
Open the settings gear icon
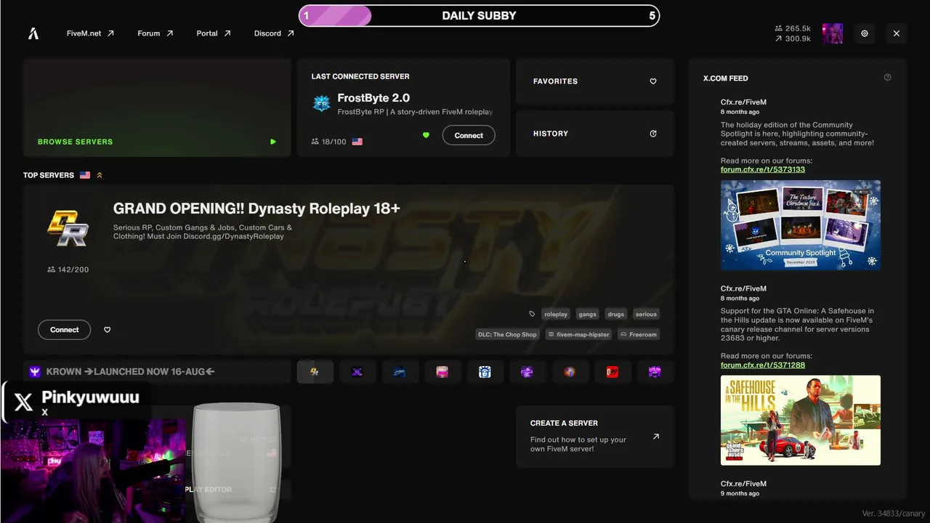pyautogui.click(x=865, y=33)
